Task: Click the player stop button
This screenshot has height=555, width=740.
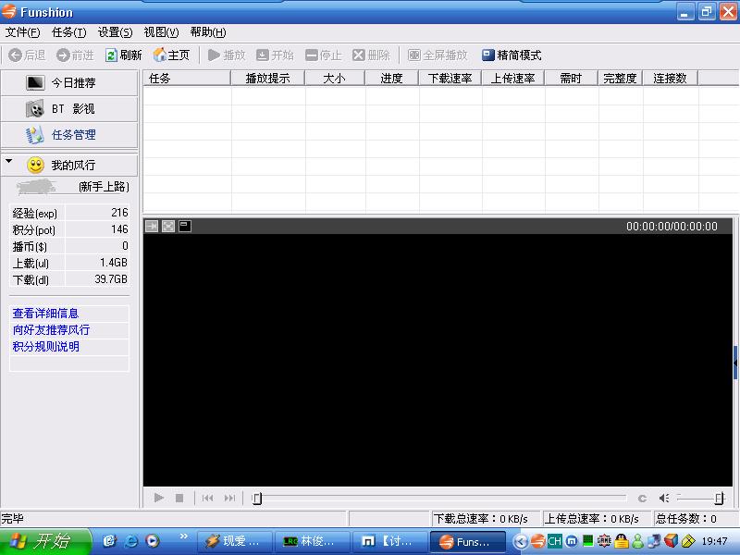Action: (179, 498)
